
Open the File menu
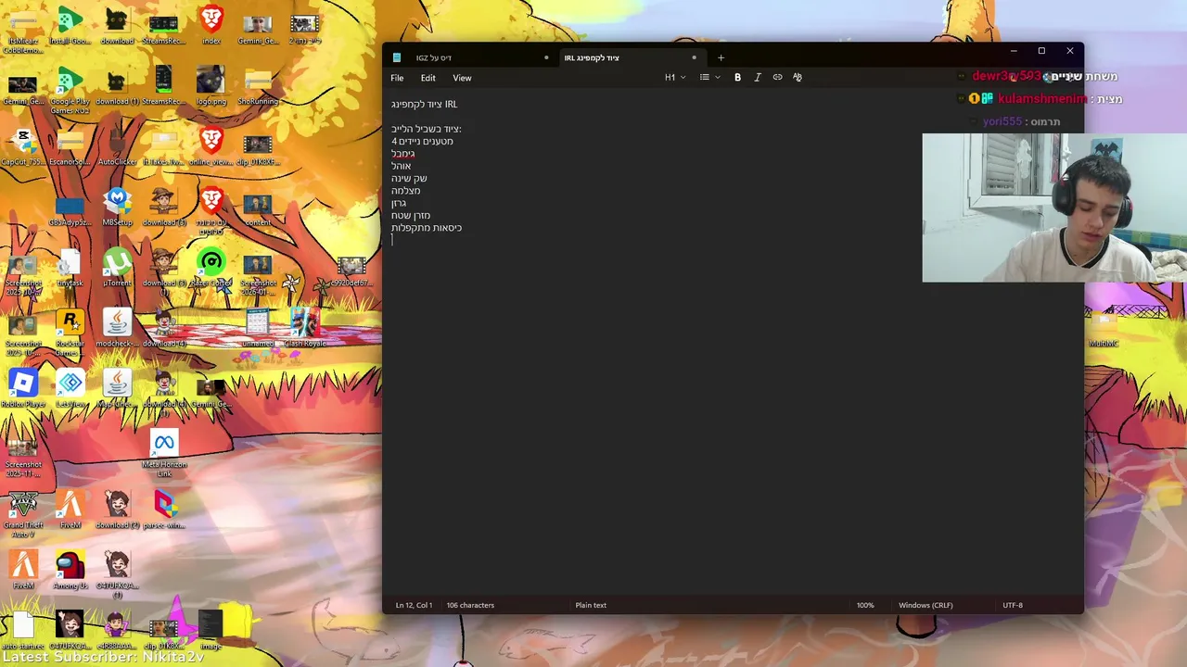click(x=397, y=78)
